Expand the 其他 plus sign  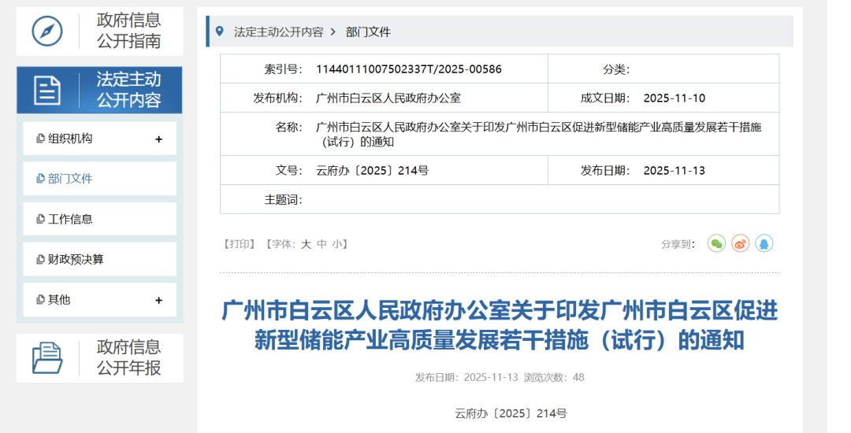158,300
